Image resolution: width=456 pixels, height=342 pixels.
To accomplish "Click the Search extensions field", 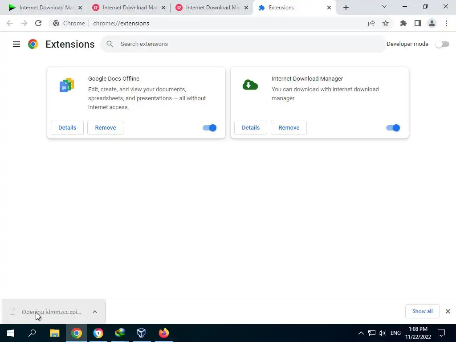I will pos(244,44).
